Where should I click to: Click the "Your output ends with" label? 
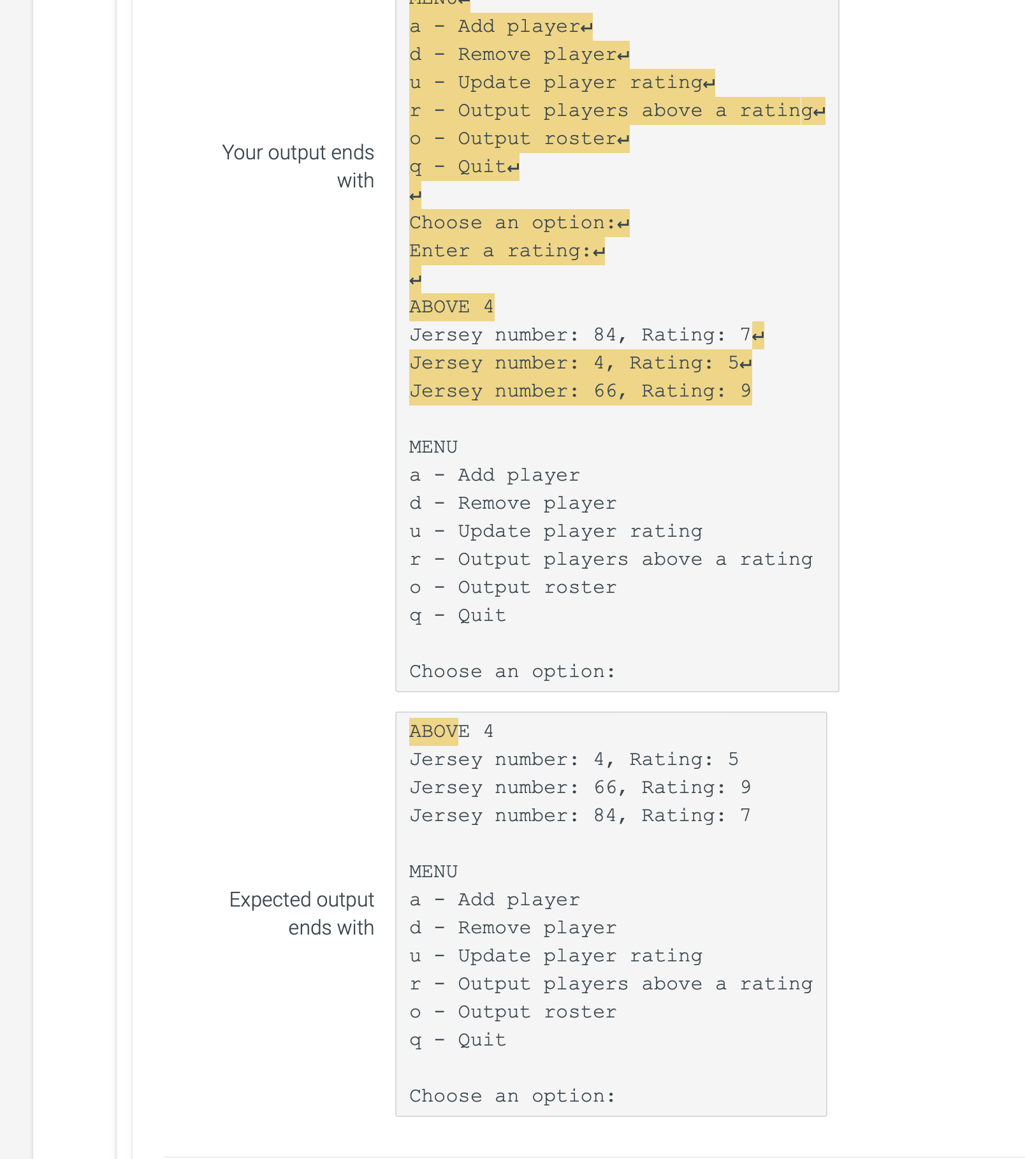(298, 166)
